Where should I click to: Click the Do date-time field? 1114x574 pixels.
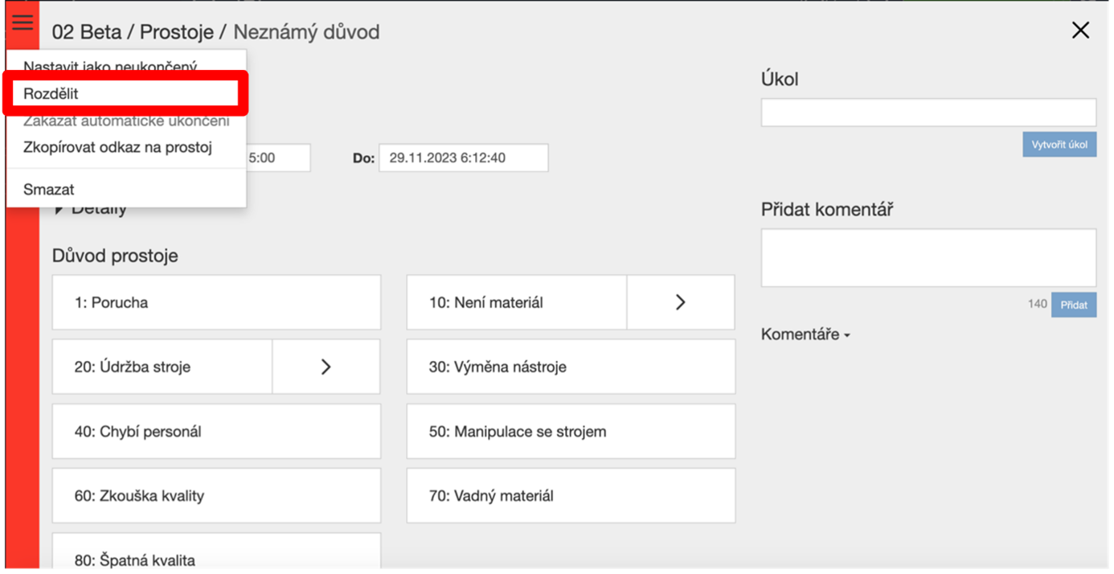coord(464,158)
